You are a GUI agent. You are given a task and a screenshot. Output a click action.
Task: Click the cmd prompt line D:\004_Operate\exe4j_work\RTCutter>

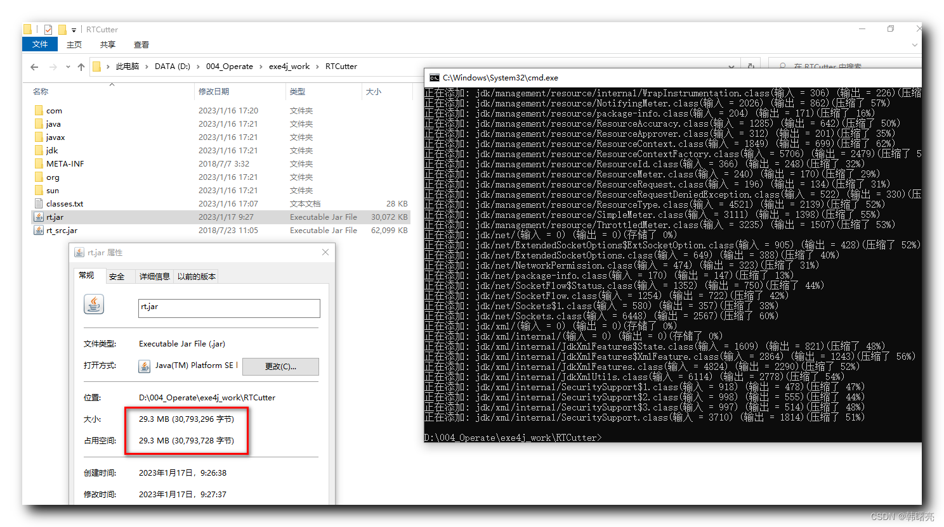(513, 438)
